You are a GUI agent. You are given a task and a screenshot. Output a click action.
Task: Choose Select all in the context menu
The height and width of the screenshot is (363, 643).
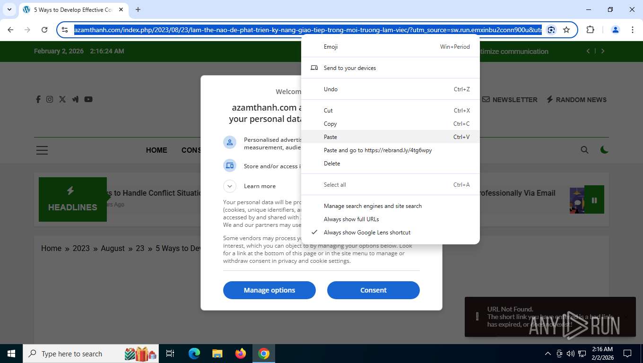(391, 185)
